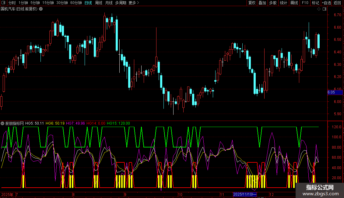Click the 6.70 price axis label

click(337, 15)
